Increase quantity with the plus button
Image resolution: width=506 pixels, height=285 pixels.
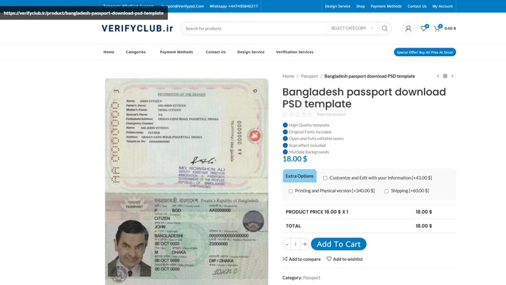pyautogui.click(x=304, y=244)
